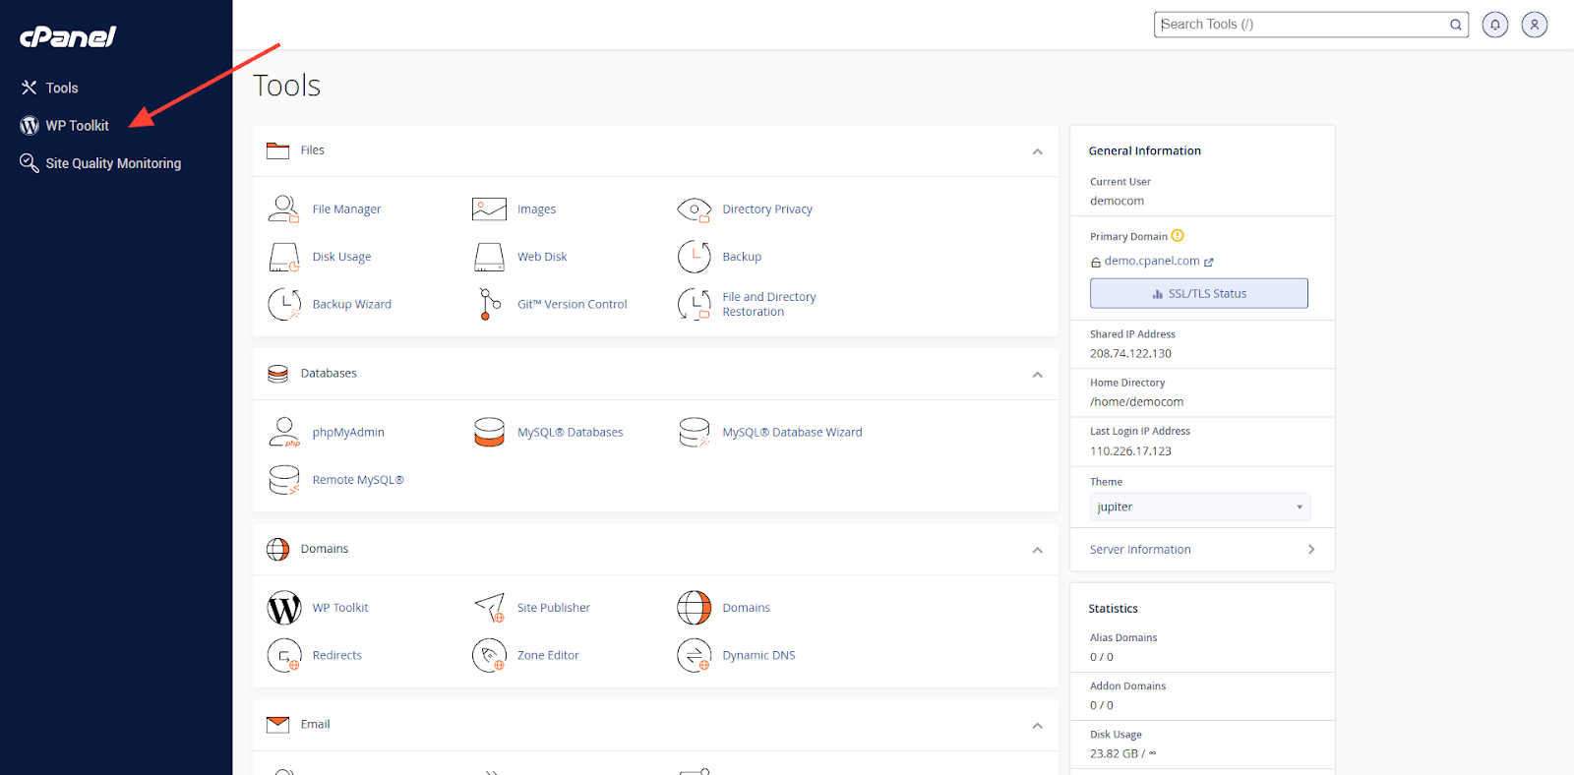This screenshot has width=1574, height=775.
Task: Open the Zone Editor icon
Action: pyautogui.click(x=489, y=655)
